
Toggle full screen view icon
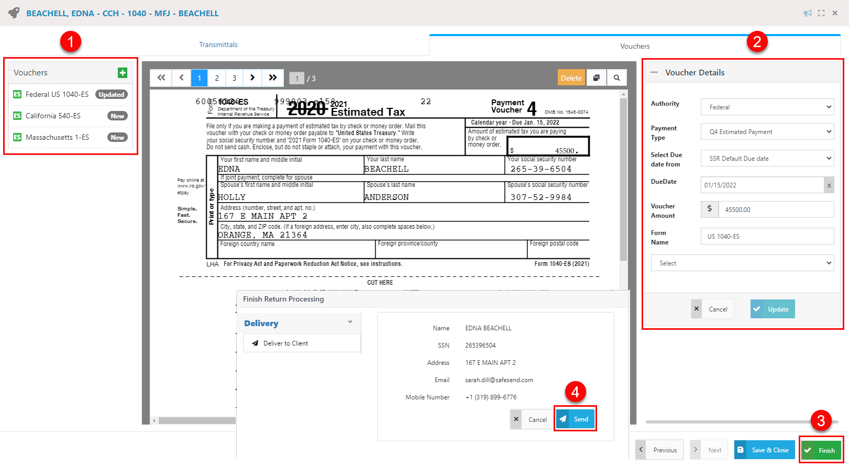(x=821, y=13)
